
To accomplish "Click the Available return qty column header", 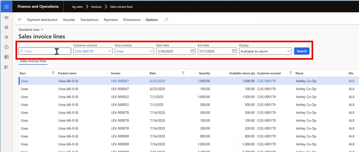I will pyautogui.click(x=242, y=73).
